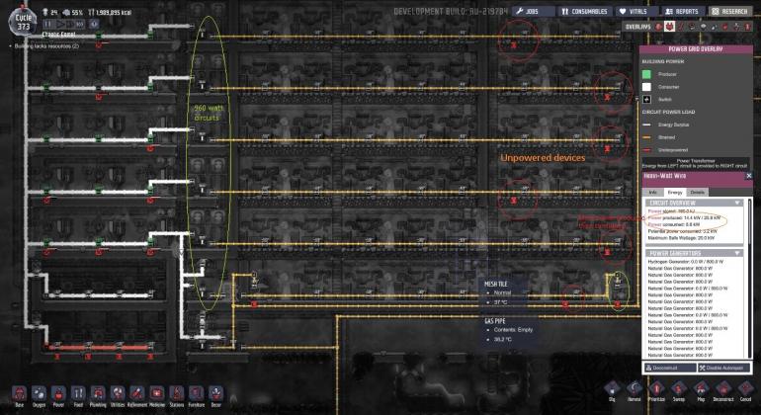Switch to the Info tab

coord(652,191)
